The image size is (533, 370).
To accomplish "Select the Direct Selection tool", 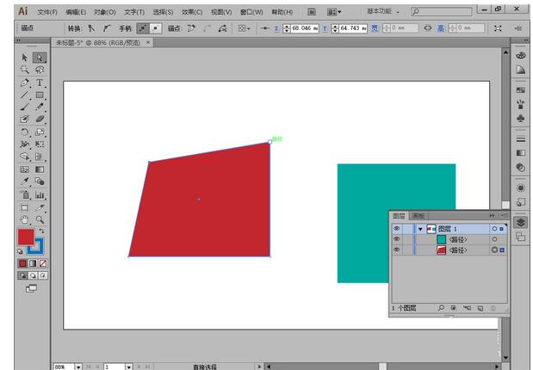I will click(x=40, y=58).
